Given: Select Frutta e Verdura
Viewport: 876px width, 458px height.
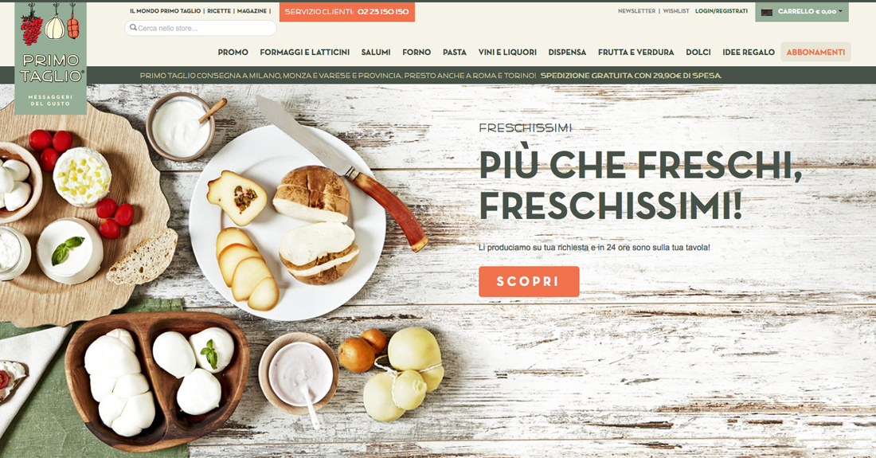Looking at the screenshot, I should click(x=635, y=52).
